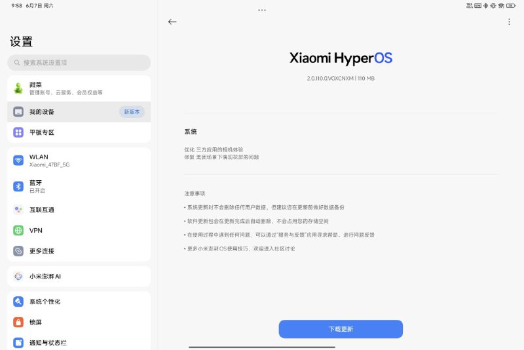
Task: Select the VPN menu label
Action: (x=36, y=230)
